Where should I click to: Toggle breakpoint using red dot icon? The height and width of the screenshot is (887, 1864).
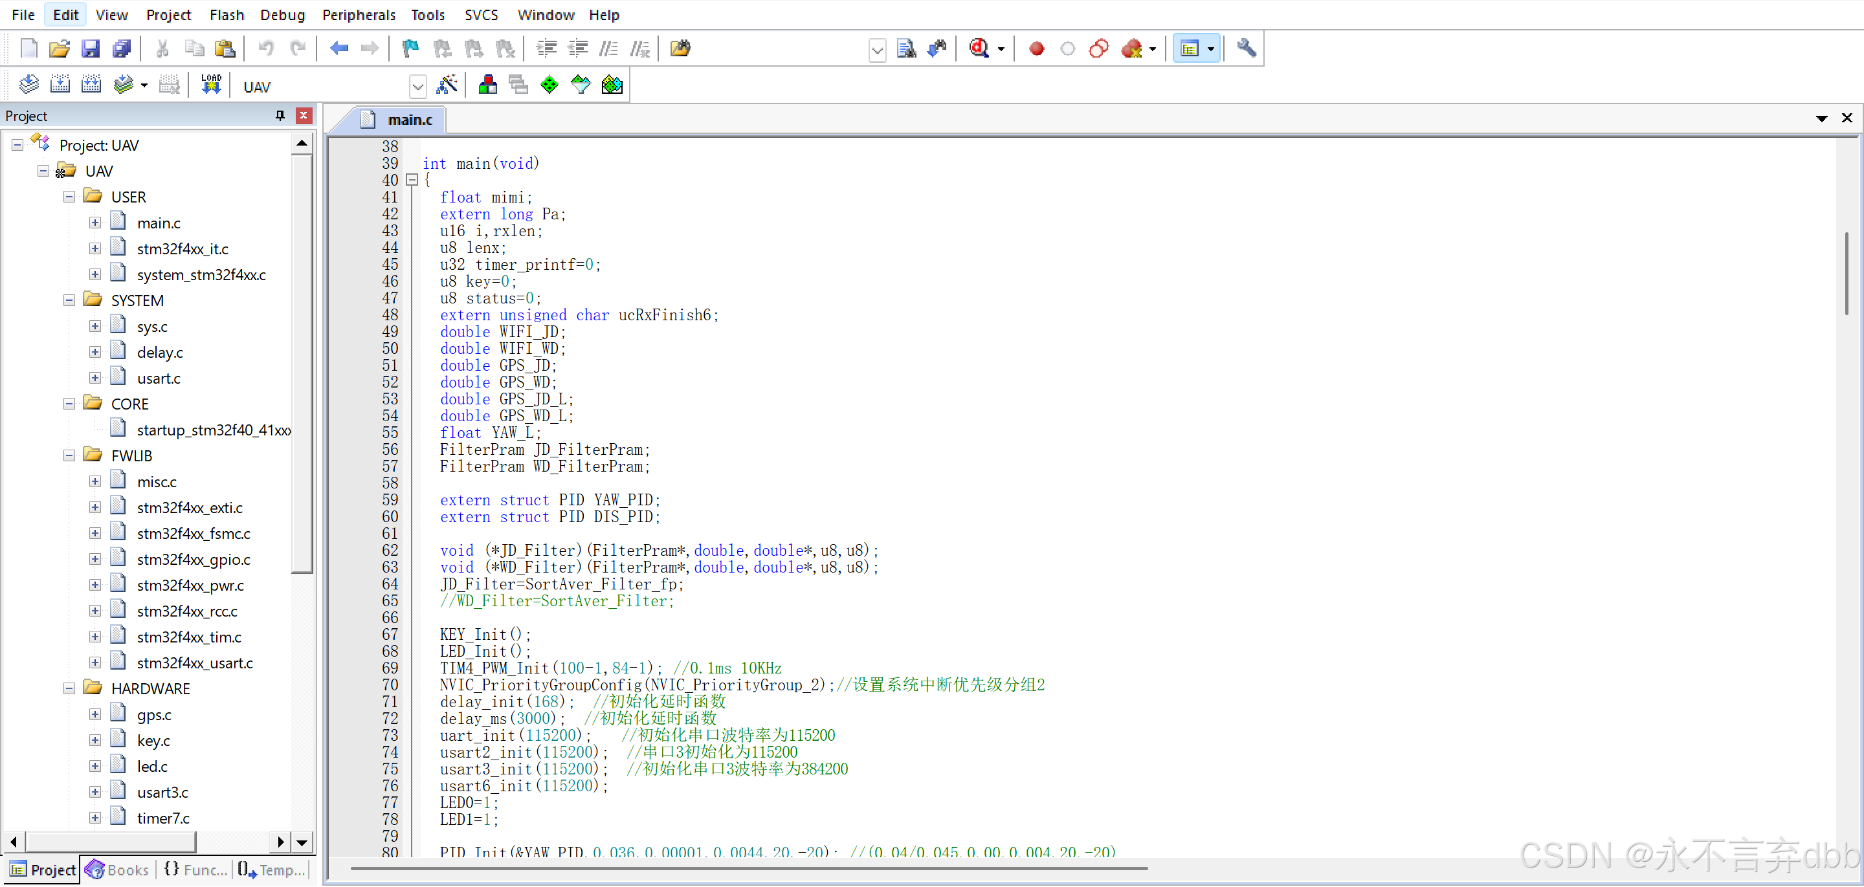coord(1036,49)
